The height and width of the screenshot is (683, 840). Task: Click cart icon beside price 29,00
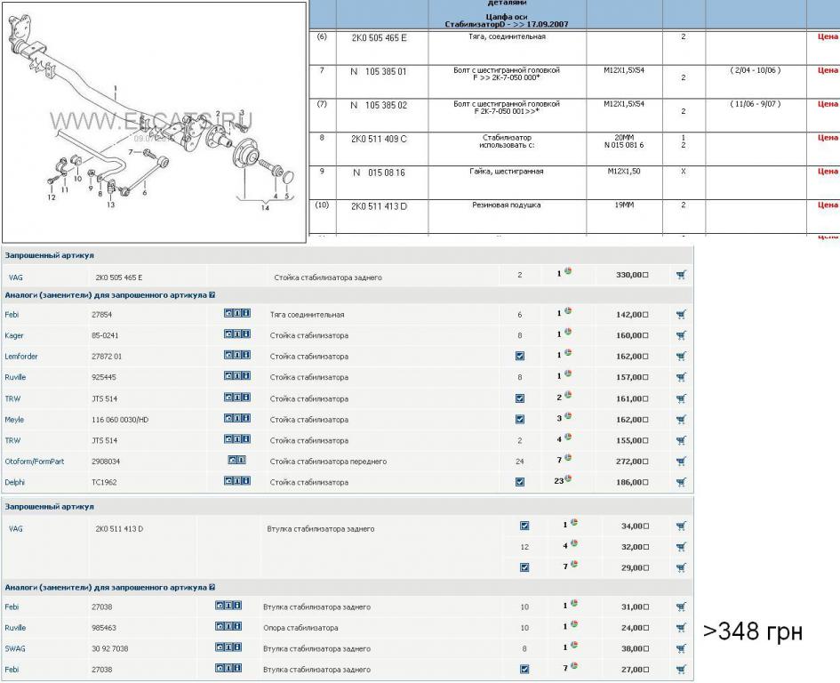click(x=681, y=567)
